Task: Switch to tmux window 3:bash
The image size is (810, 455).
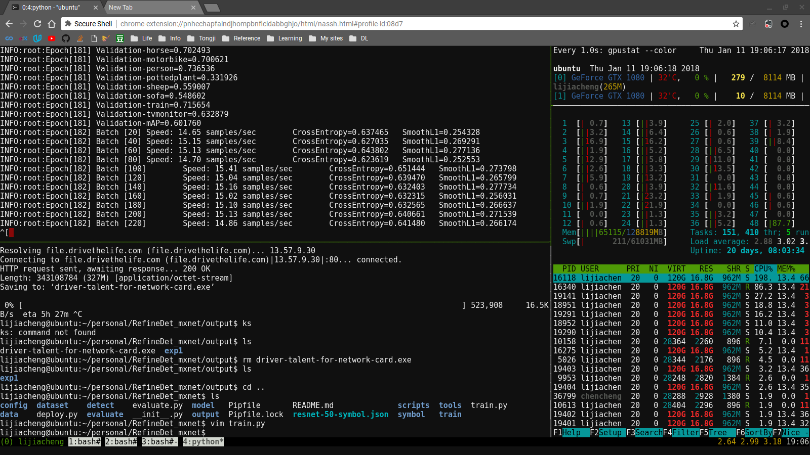Action: click(x=160, y=442)
